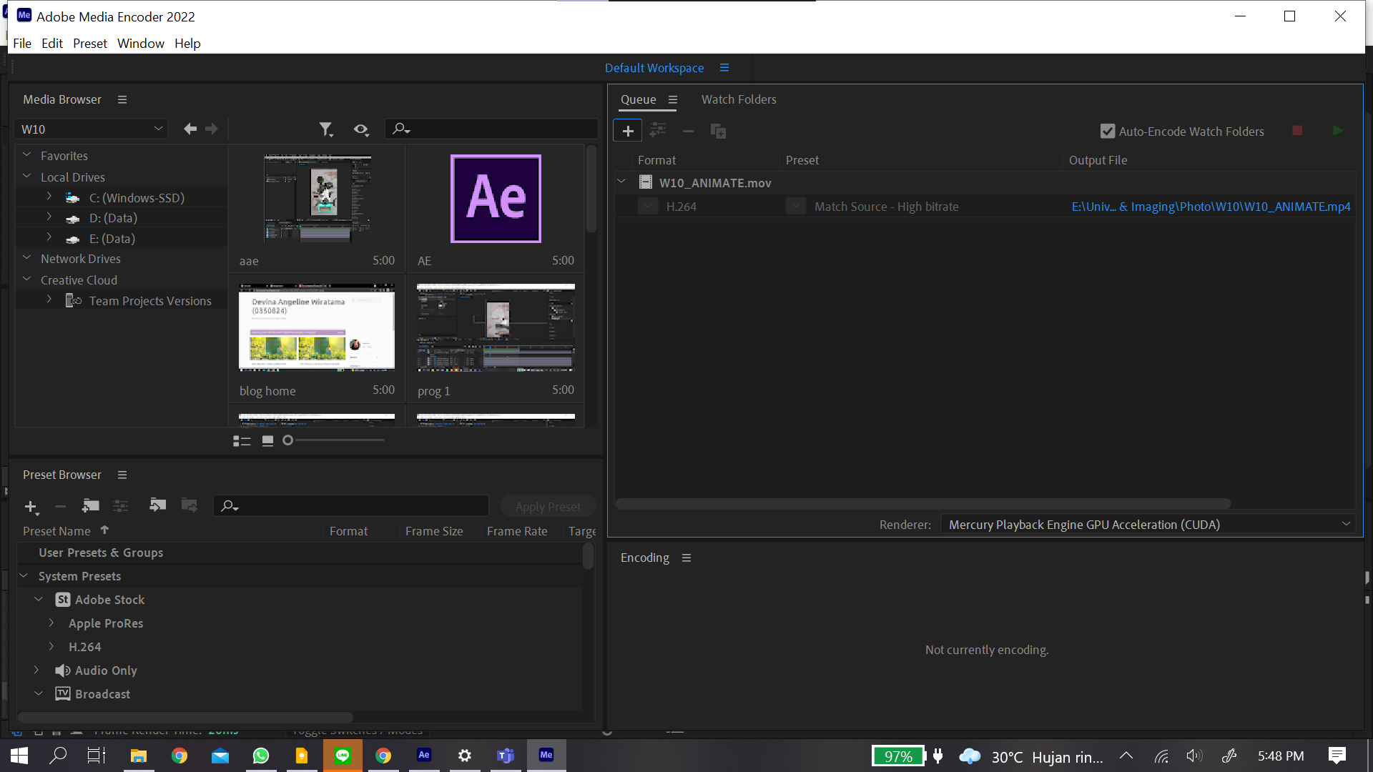This screenshot has width=1373, height=772.
Task: Open the Window menu
Action: [x=141, y=43]
